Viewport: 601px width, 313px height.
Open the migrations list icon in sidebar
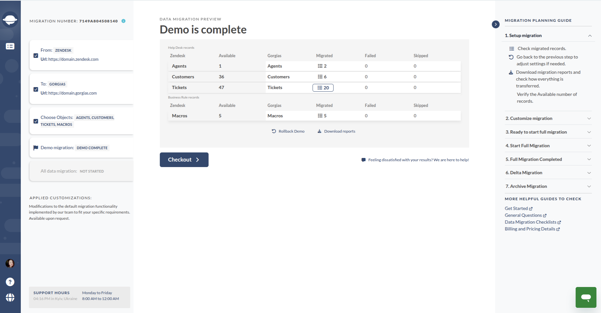[10, 46]
